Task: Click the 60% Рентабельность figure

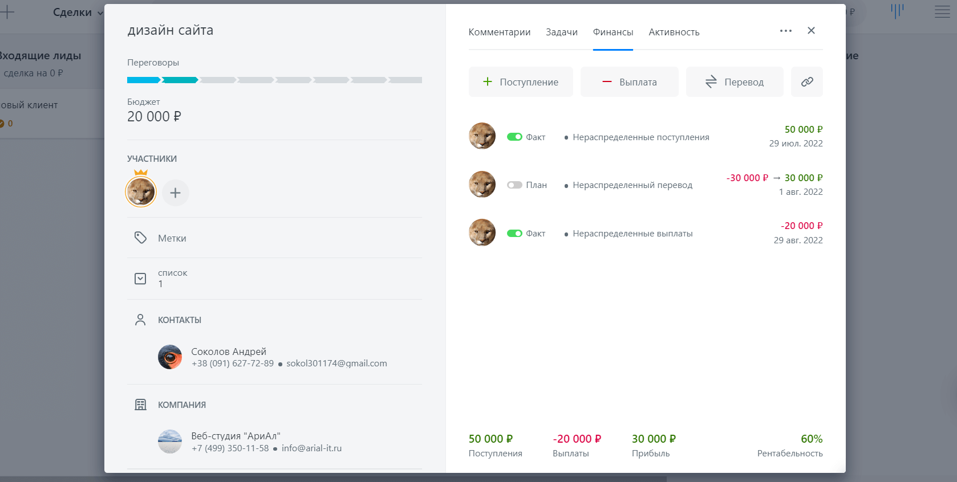Action: [812, 439]
